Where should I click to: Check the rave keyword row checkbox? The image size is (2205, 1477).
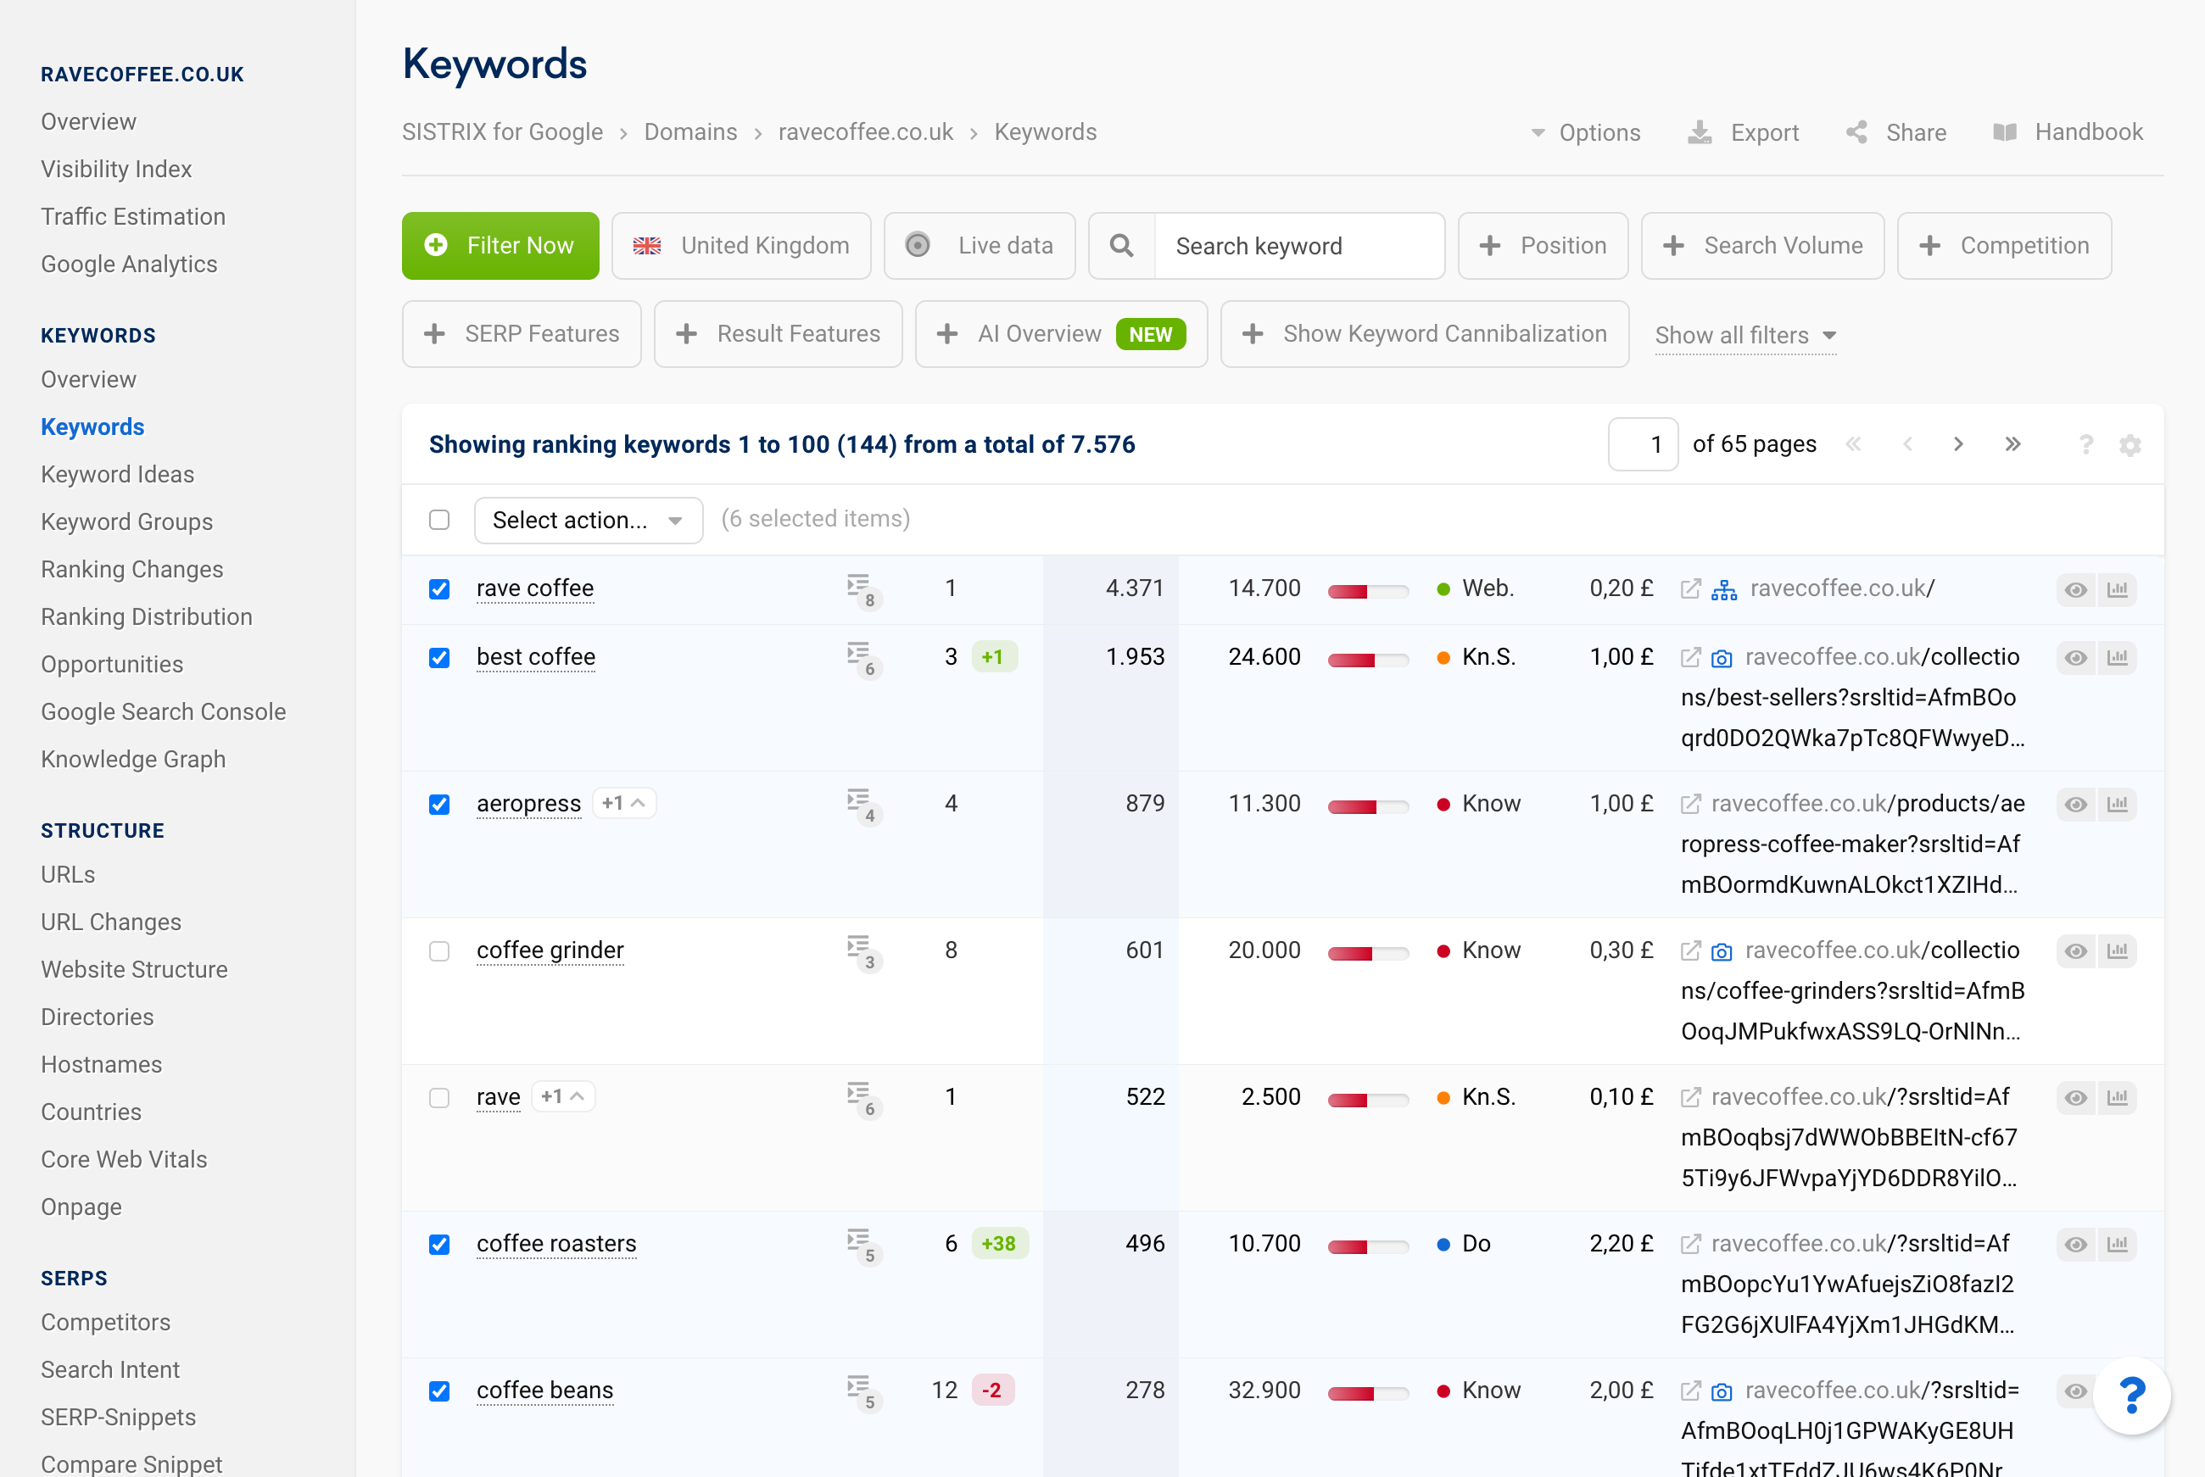click(439, 1098)
